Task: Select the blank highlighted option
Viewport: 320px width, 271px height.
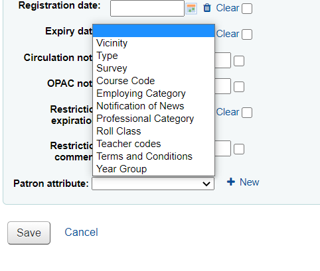Action: [153, 30]
